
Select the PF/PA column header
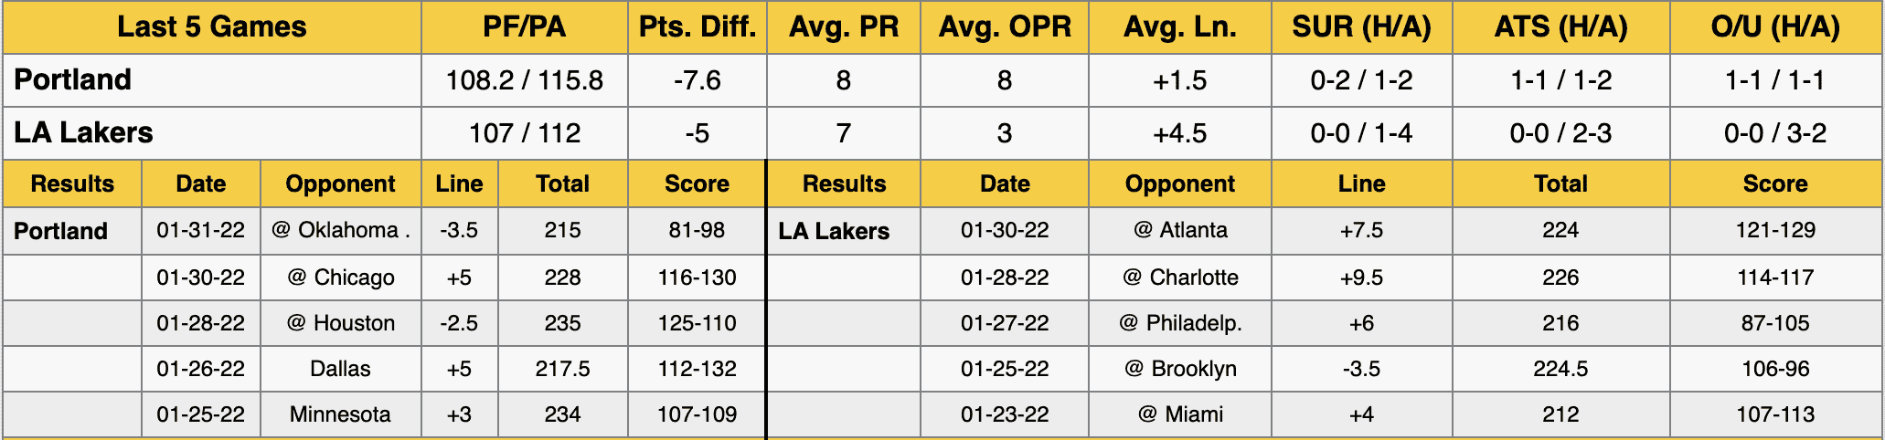pyautogui.click(x=524, y=27)
